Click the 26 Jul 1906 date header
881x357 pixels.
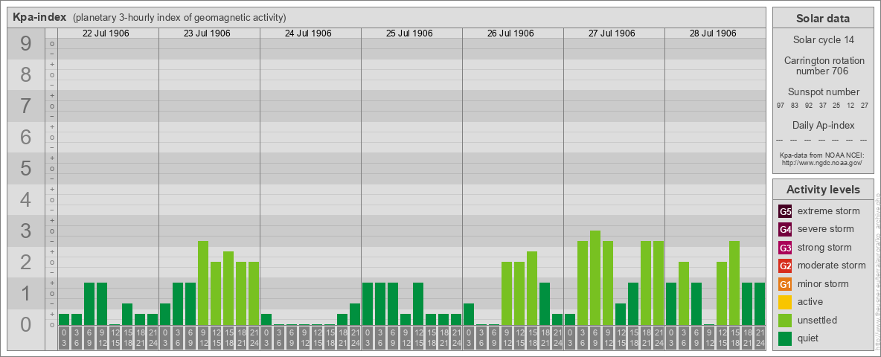pyautogui.click(x=510, y=33)
